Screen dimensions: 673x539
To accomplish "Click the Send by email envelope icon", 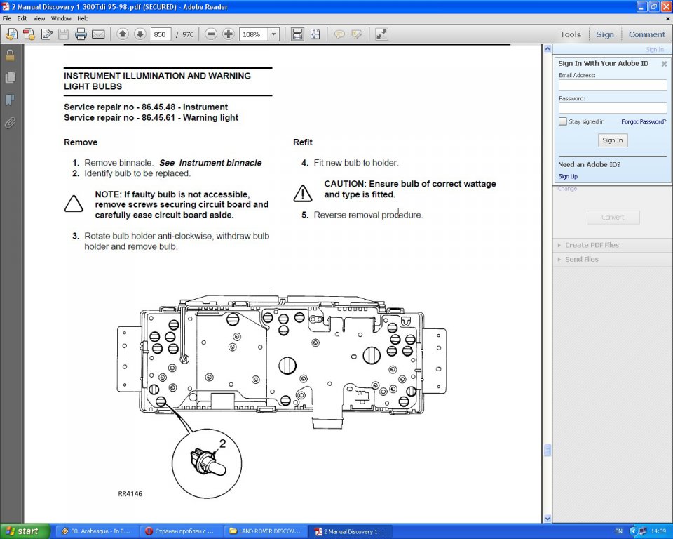I will (x=98, y=34).
